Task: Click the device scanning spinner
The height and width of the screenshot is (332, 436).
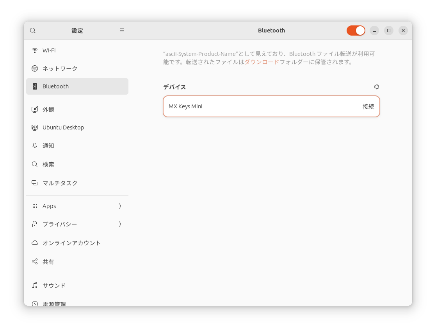Action: pyautogui.click(x=376, y=87)
